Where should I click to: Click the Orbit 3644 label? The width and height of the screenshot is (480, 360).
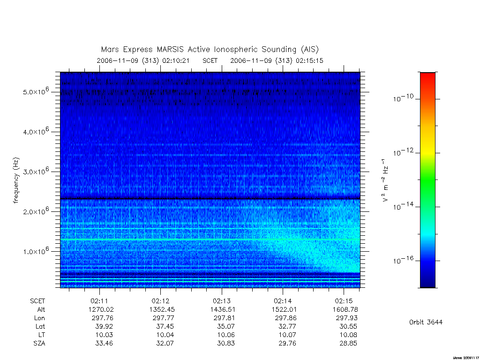pos(426,322)
